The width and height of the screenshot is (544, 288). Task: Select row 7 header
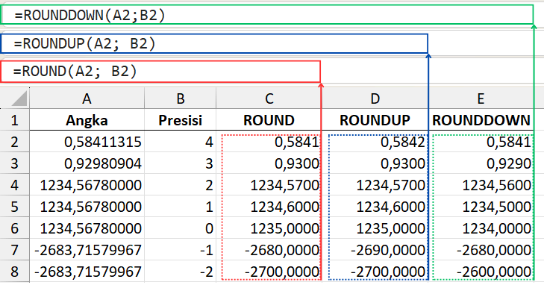15,249
